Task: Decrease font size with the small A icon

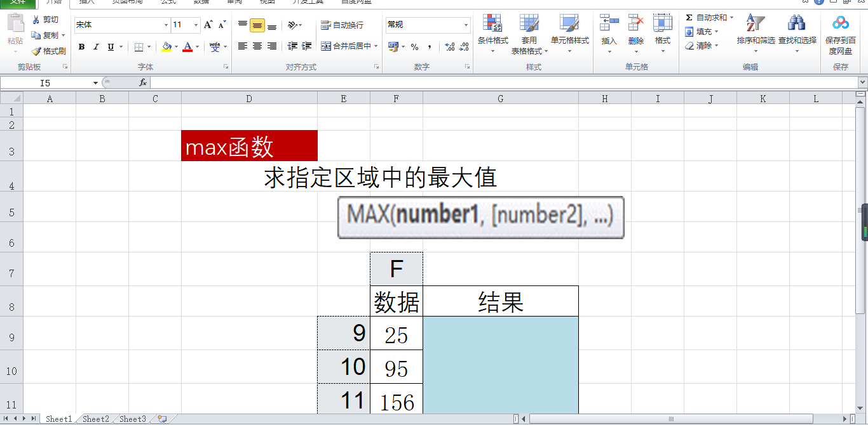Action: point(222,25)
